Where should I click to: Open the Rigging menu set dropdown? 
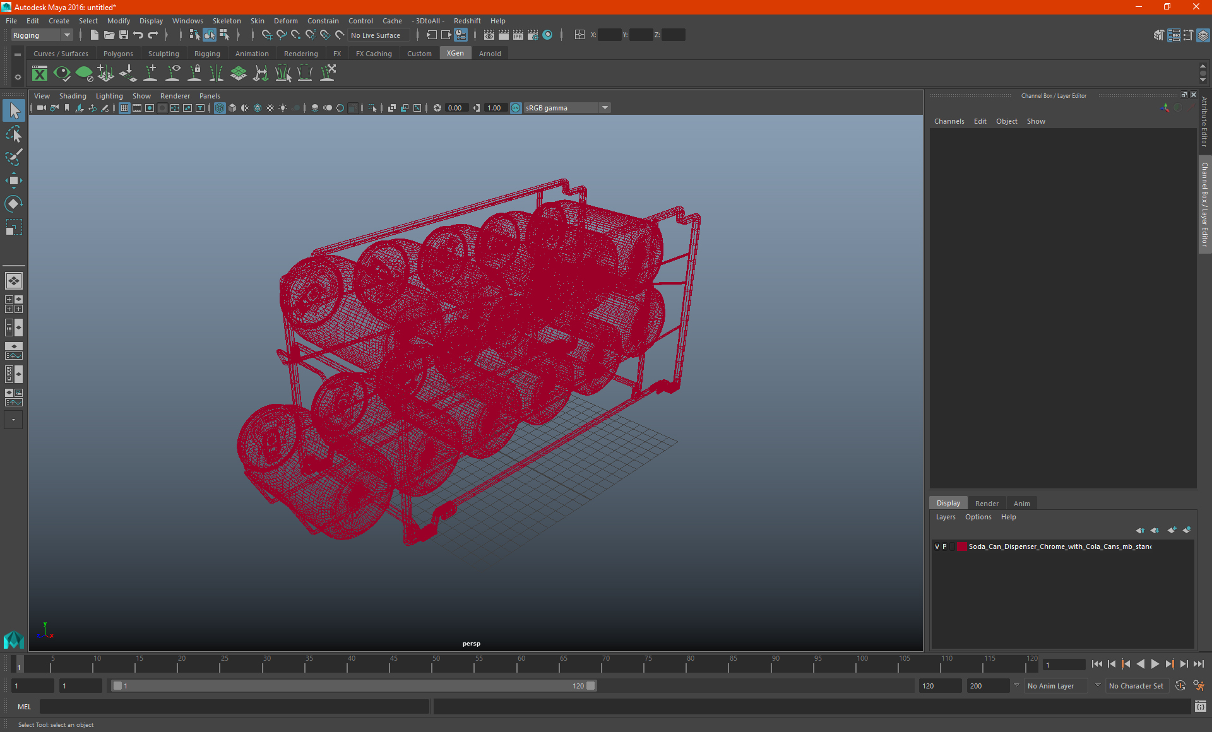pyautogui.click(x=42, y=35)
